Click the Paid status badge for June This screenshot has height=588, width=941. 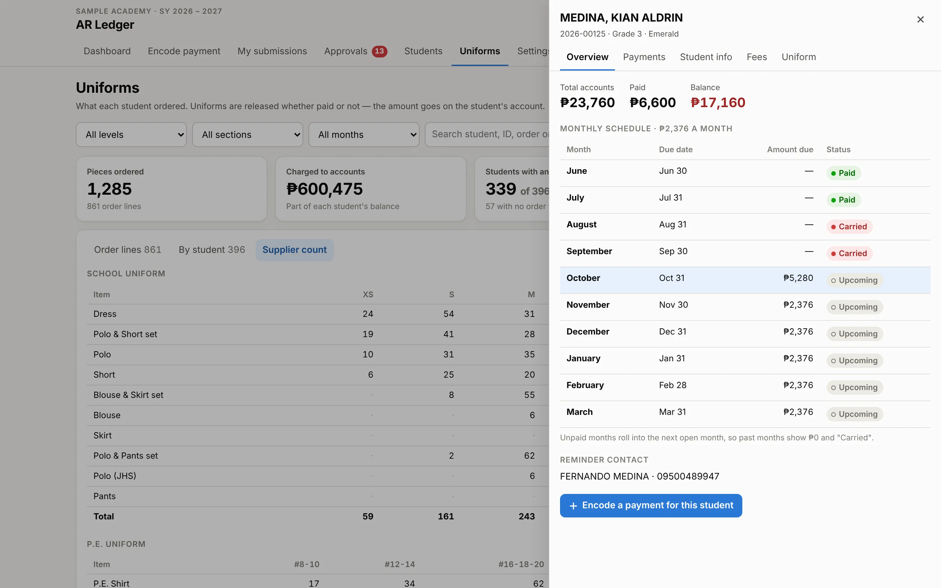pos(843,173)
